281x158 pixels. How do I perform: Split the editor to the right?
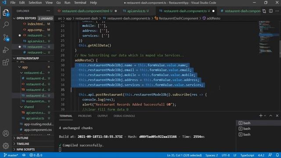271,11
